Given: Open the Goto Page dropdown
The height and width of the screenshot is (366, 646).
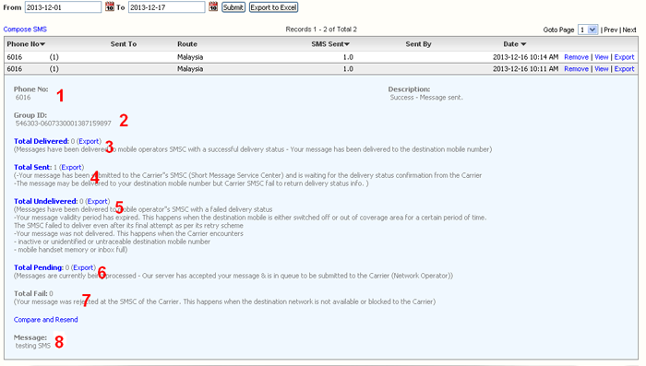Looking at the screenshot, I should tap(588, 30).
